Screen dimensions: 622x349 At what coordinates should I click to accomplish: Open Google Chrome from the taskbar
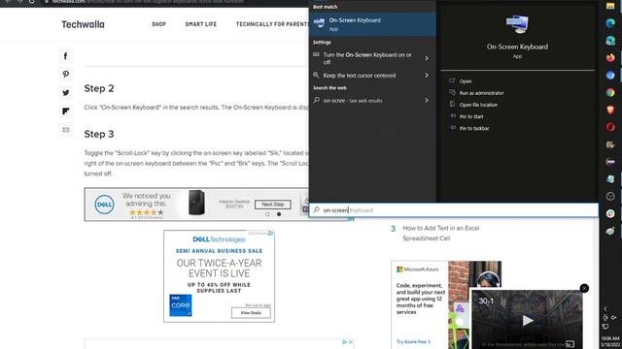click(610, 92)
